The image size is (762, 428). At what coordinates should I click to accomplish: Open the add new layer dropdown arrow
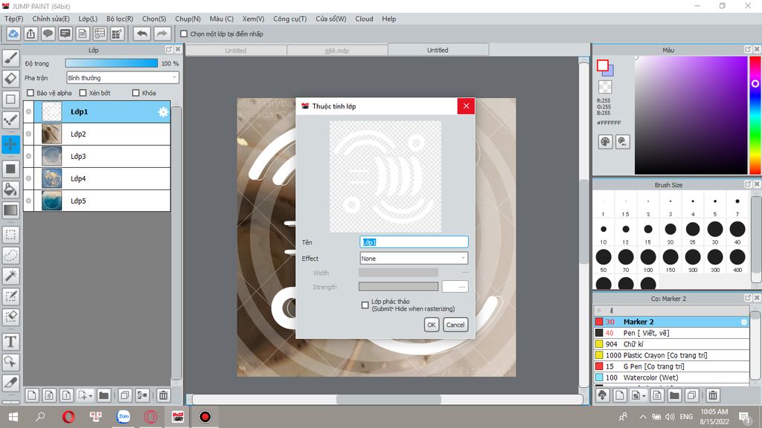[x=90, y=395]
